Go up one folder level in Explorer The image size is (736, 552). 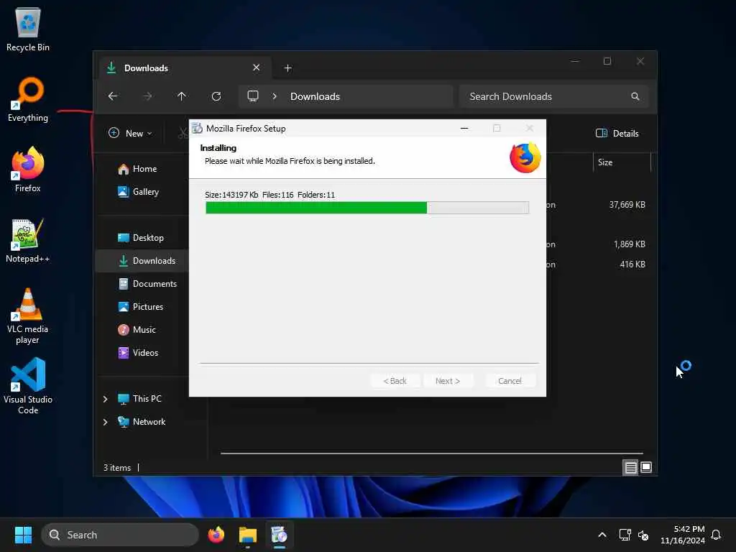click(x=182, y=96)
